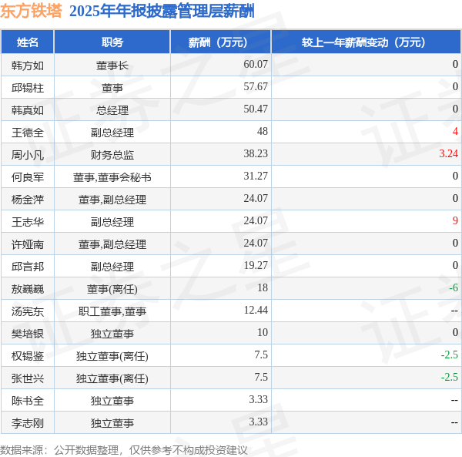Select the name 权锡鉴
Image resolution: width=462 pixels, height=457 pixels.
coord(28,356)
